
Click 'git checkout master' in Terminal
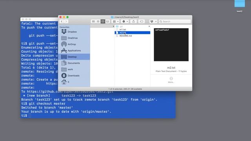pos(47,103)
